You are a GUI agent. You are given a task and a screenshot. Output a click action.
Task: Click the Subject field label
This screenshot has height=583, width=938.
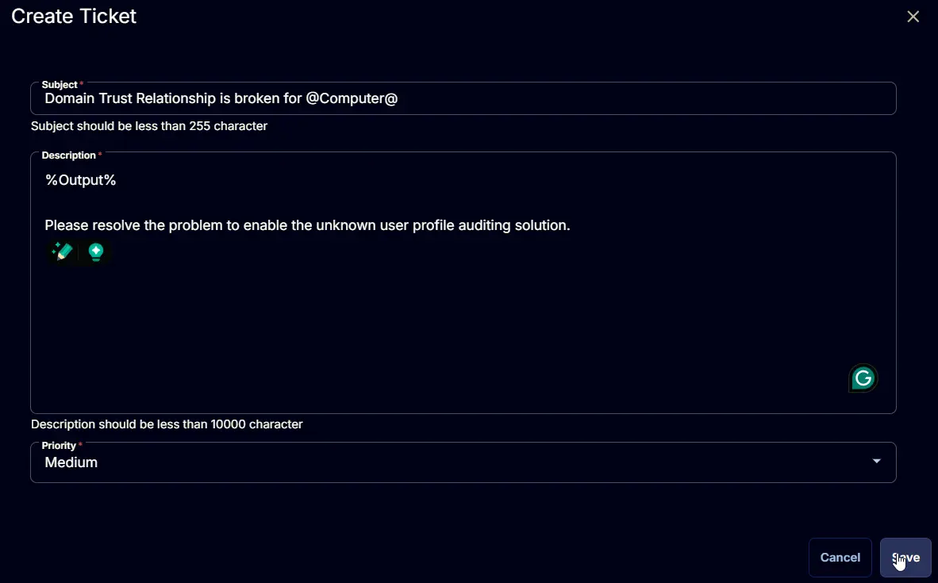point(60,84)
